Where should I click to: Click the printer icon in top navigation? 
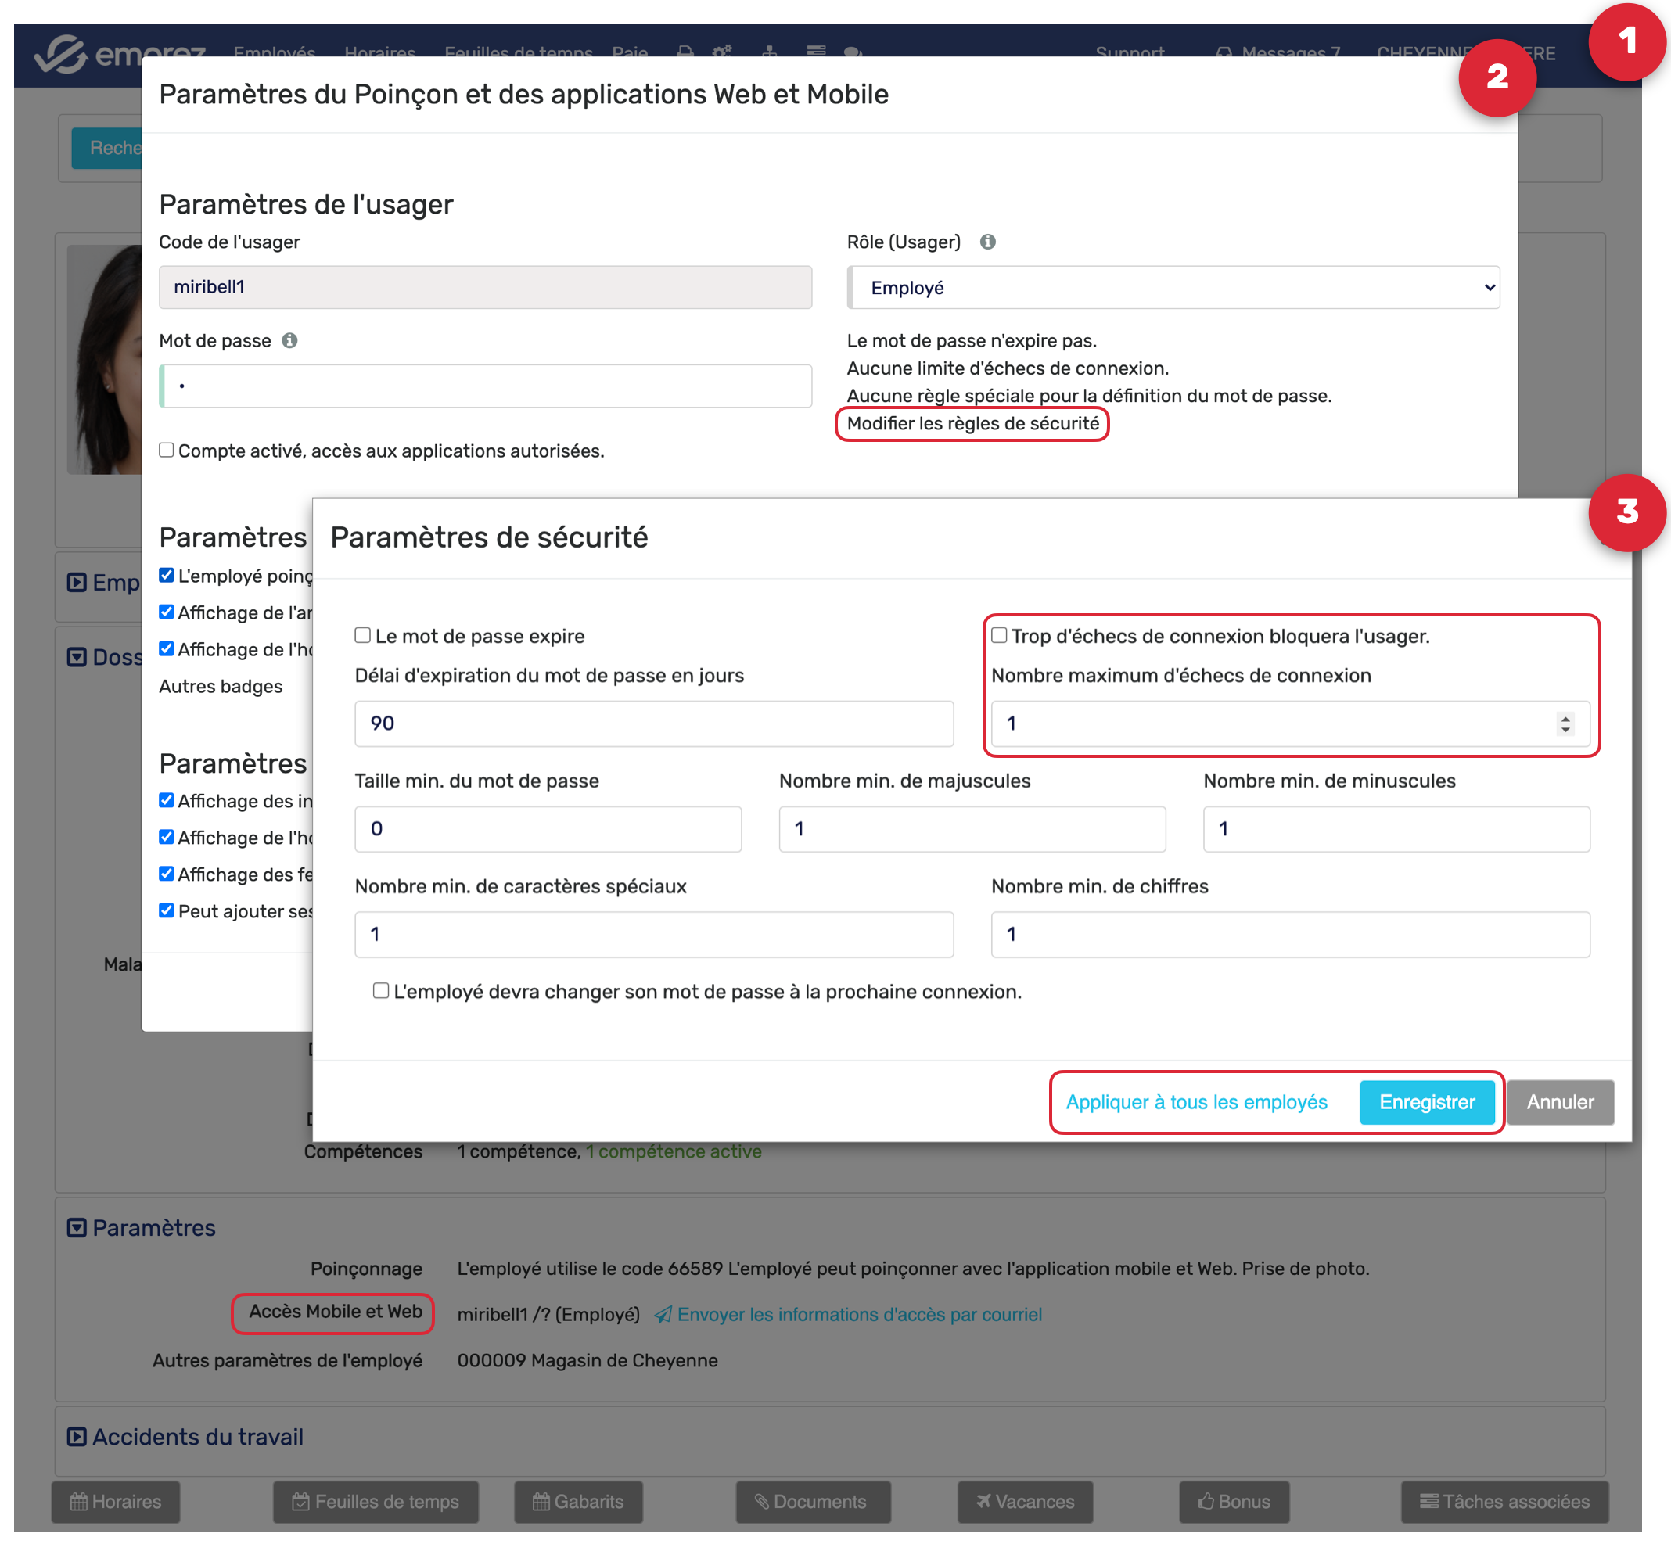(x=685, y=50)
